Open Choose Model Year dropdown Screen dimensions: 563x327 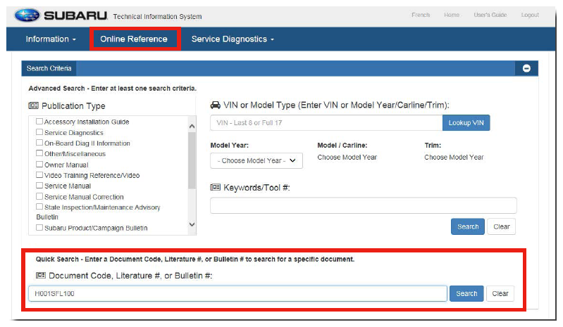[256, 161]
